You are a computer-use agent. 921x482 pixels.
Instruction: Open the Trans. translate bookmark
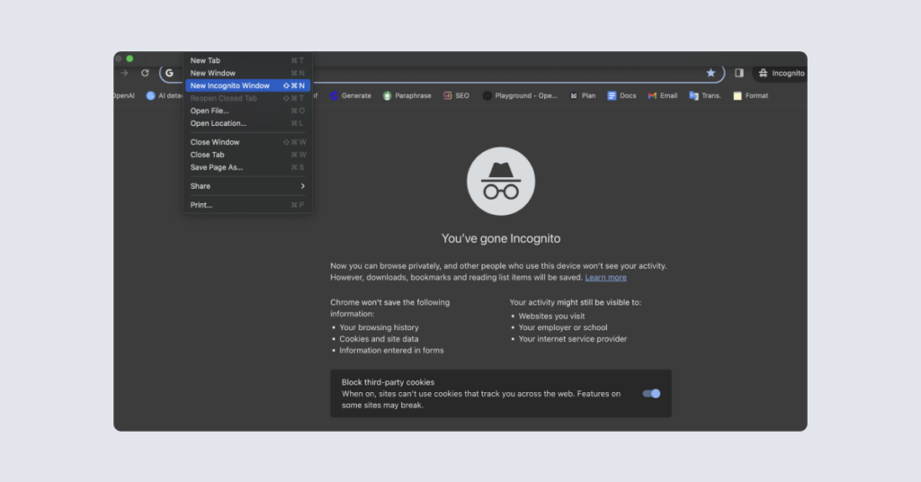tap(705, 95)
